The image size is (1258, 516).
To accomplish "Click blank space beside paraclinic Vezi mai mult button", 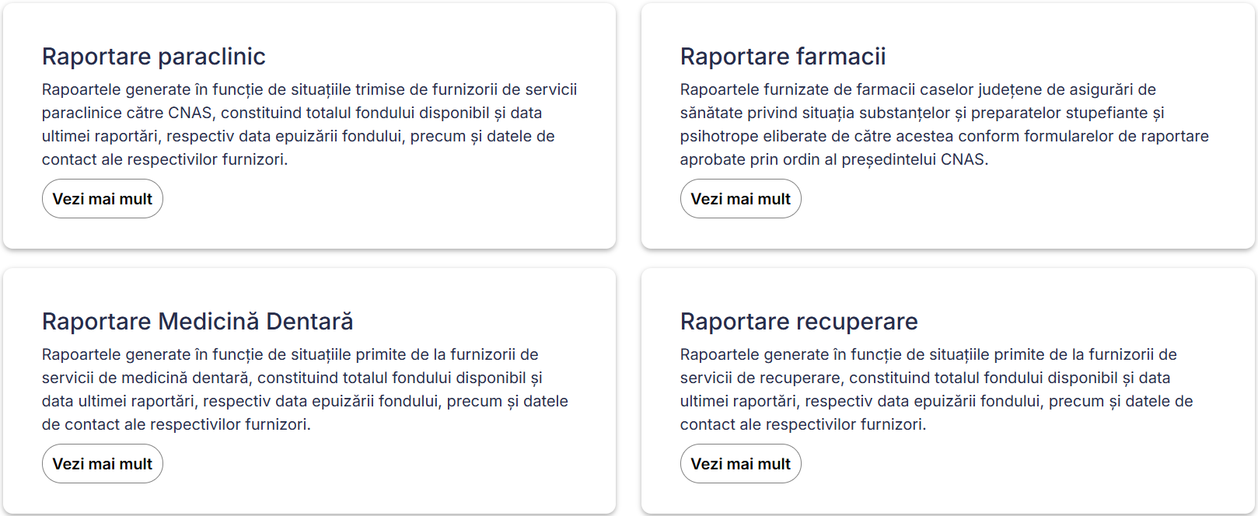I will [x=373, y=199].
